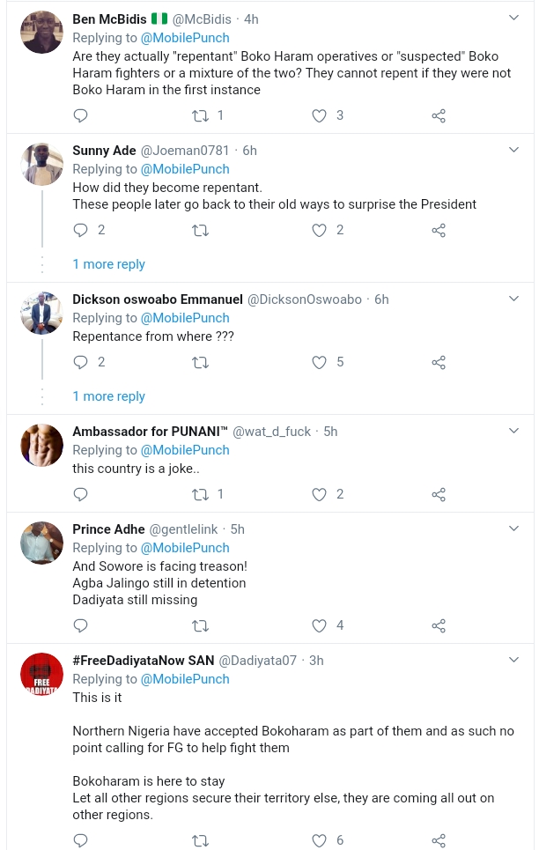Open the options menu on Dickson oswoabo Emmanuel's tweet
The height and width of the screenshot is (850, 539).
click(513, 299)
